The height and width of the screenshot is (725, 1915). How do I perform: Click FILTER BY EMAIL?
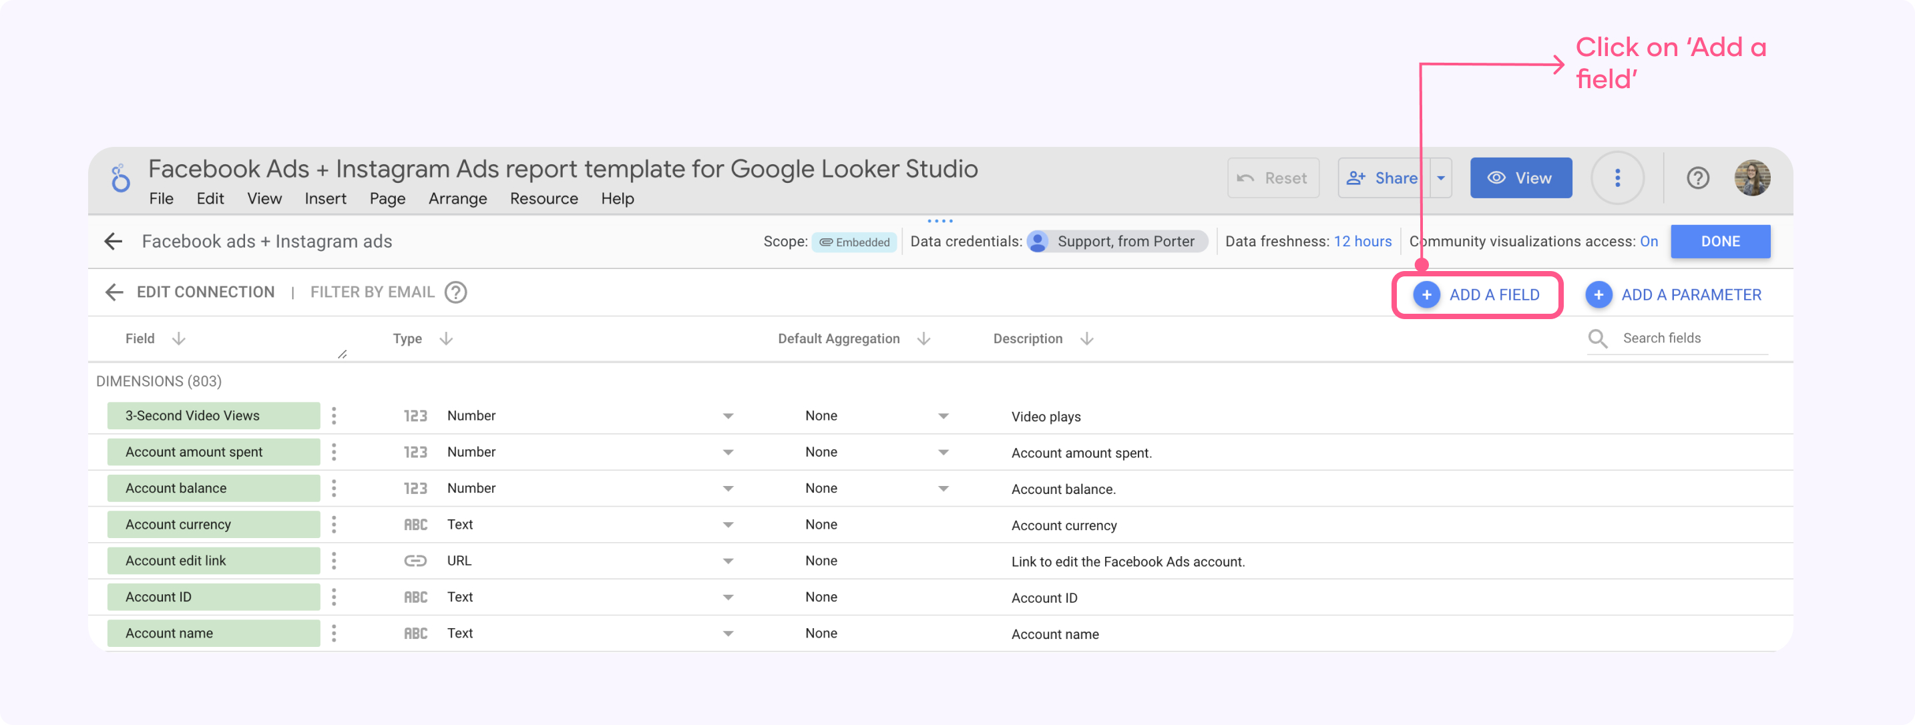point(373,292)
